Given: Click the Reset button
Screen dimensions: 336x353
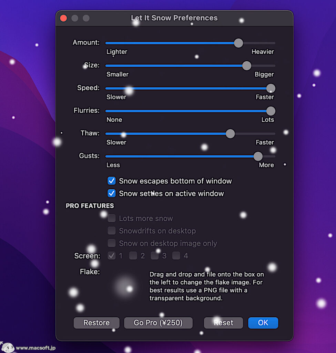Looking at the screenshot, I should [223, 323].
